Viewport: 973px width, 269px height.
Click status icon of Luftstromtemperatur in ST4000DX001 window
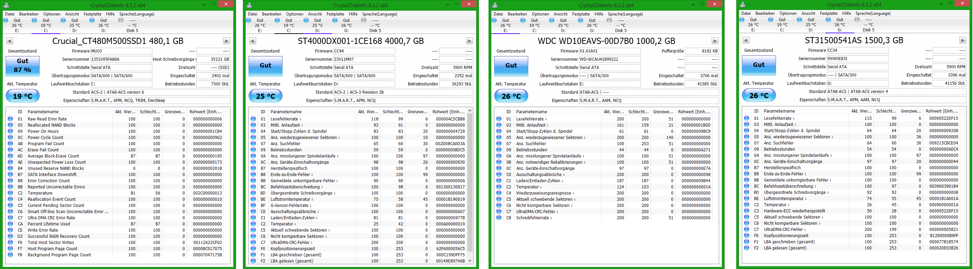(x=253, y=199)
